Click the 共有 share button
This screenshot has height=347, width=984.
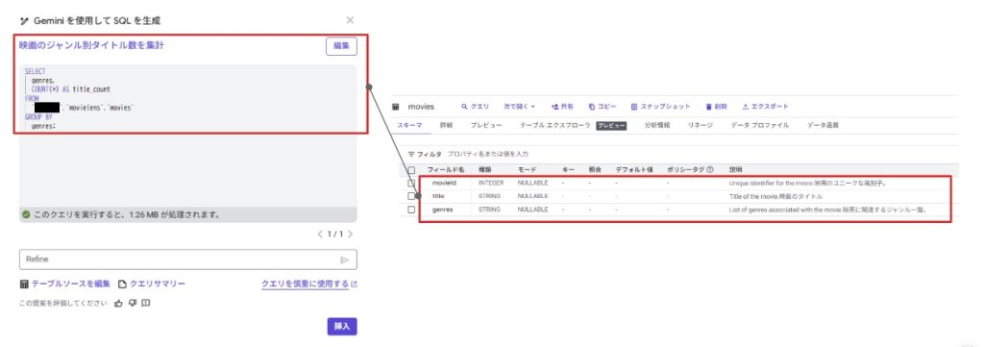(x=562, y=107)
